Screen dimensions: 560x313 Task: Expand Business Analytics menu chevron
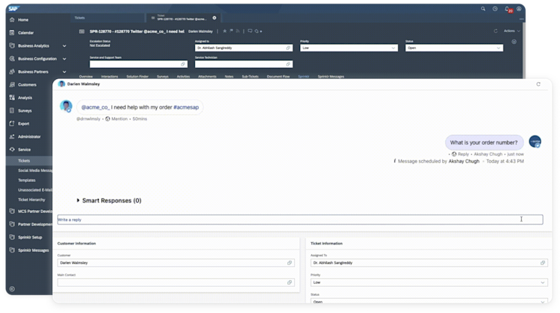click(x=64, y=46)
